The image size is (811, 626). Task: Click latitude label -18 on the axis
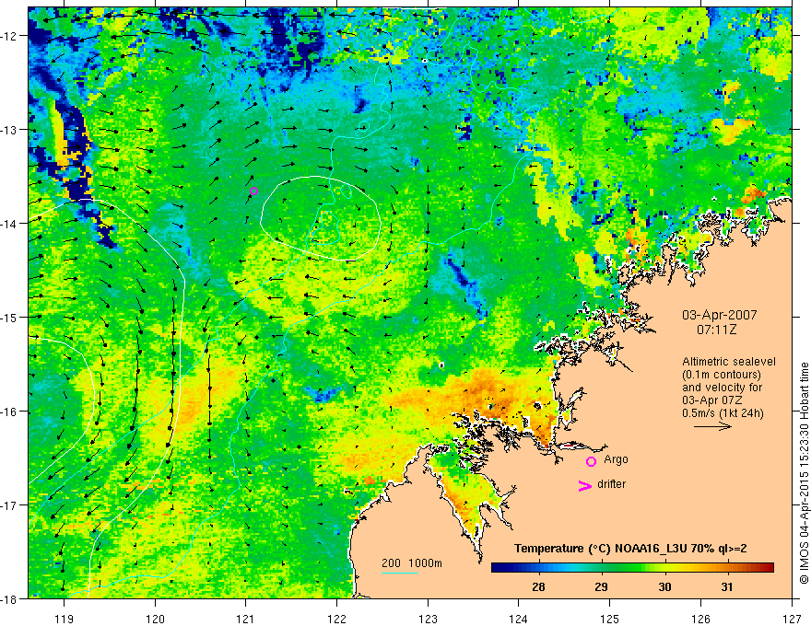coord(10,598)
